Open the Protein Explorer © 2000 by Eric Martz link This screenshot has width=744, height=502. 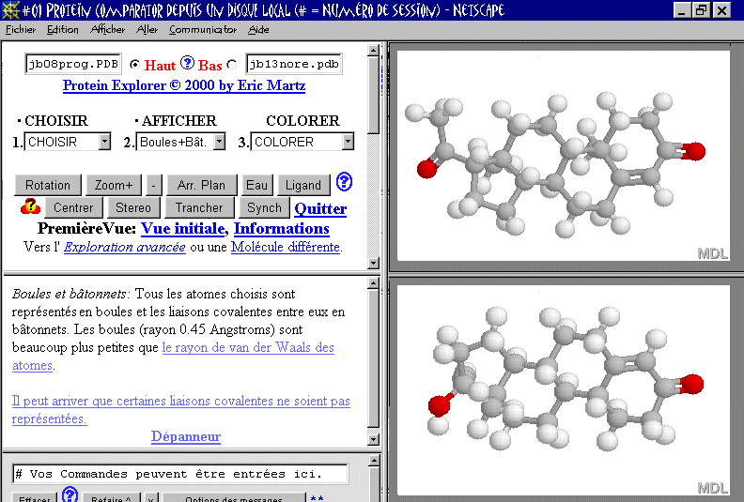(184, 85)
